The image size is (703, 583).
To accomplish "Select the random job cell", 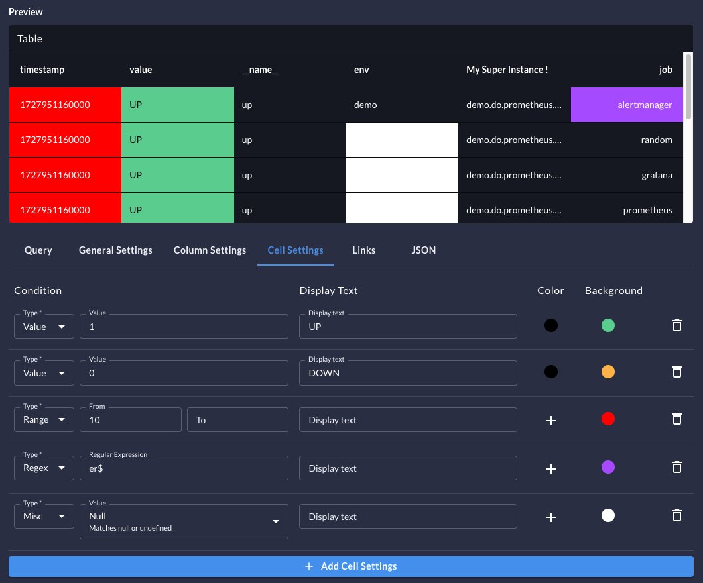I will pos(627,140).
